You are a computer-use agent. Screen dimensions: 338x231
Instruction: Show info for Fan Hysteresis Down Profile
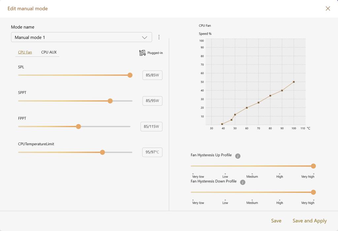click(243, 182)
